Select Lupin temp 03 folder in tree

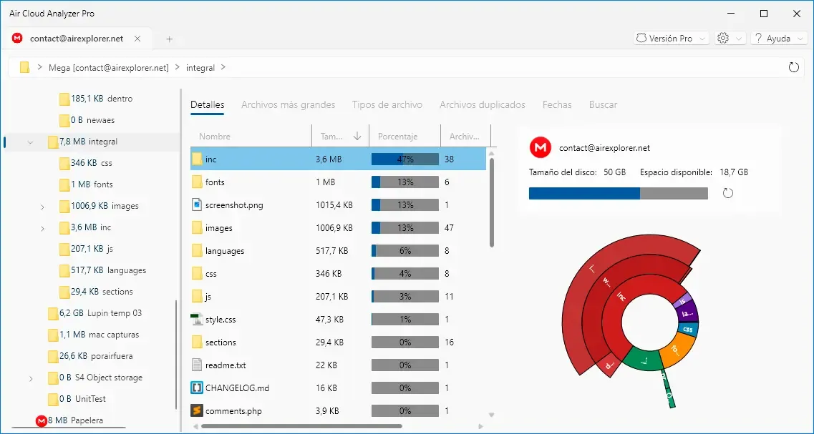coord(94,313)
